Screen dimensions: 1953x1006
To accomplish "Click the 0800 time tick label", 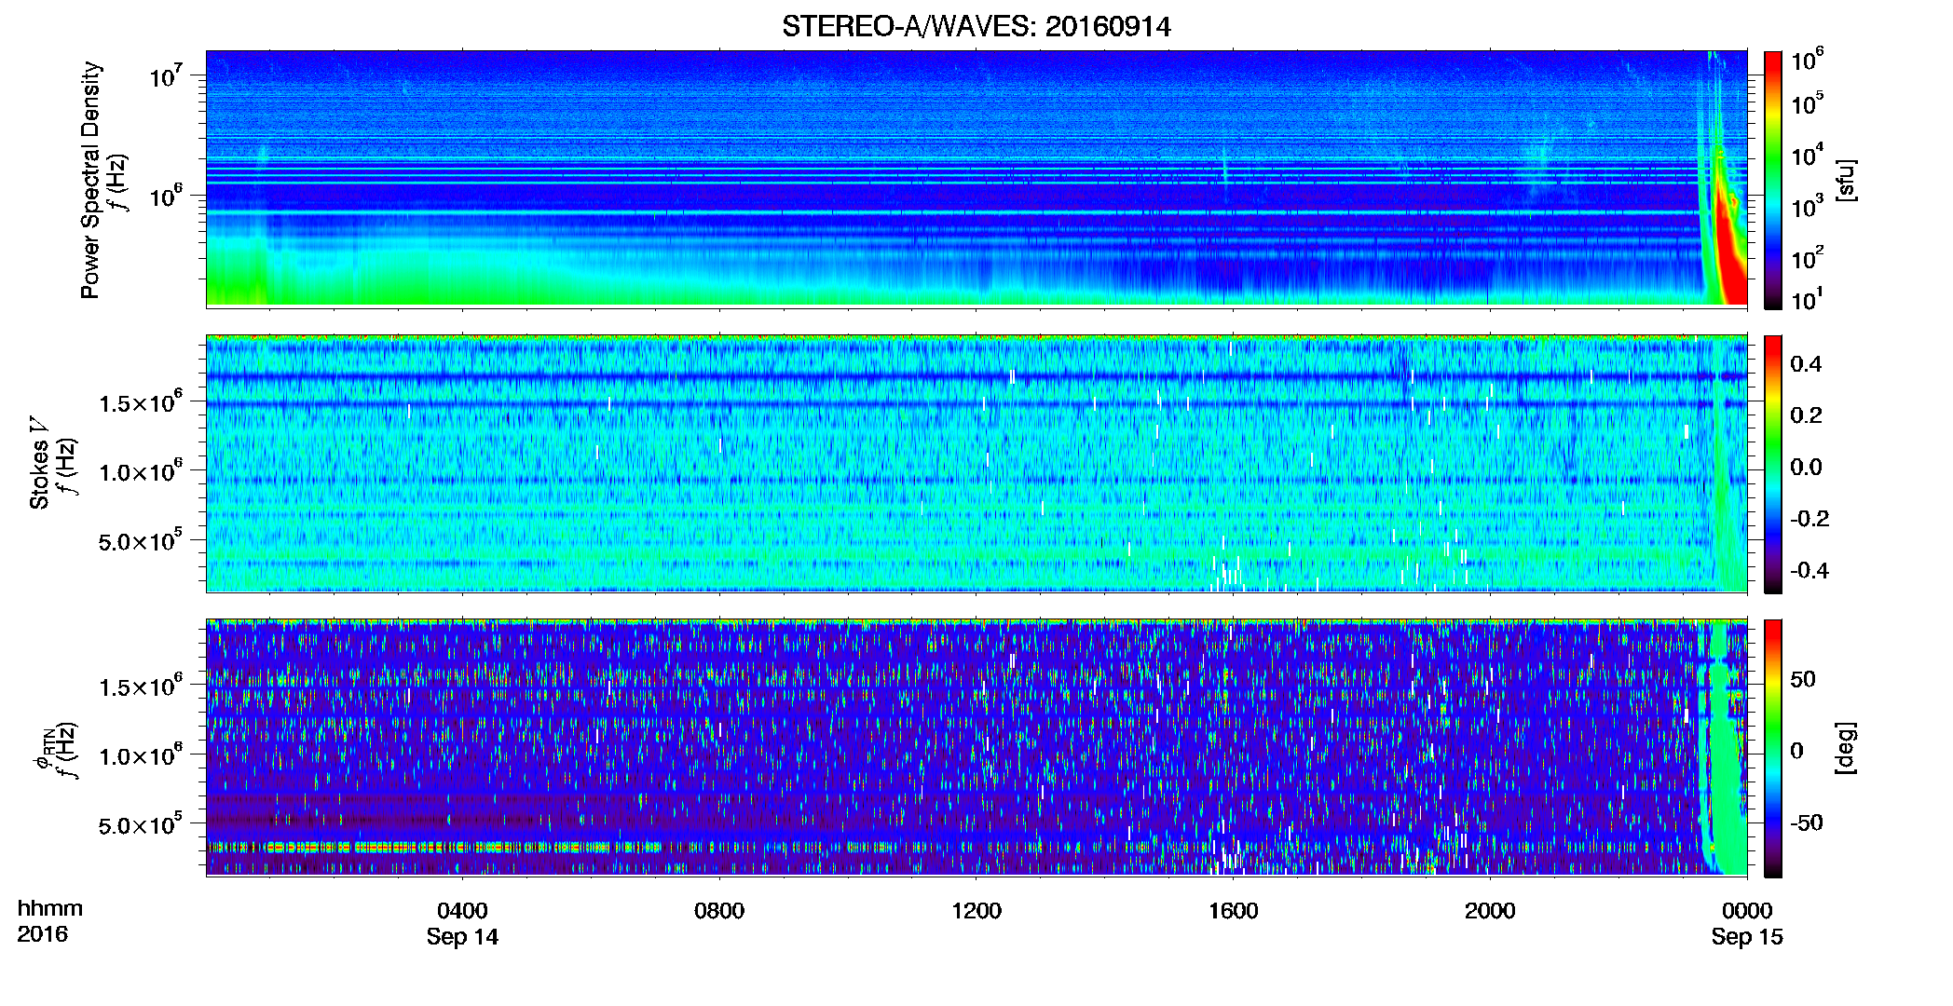I will (x=719, y=910).
